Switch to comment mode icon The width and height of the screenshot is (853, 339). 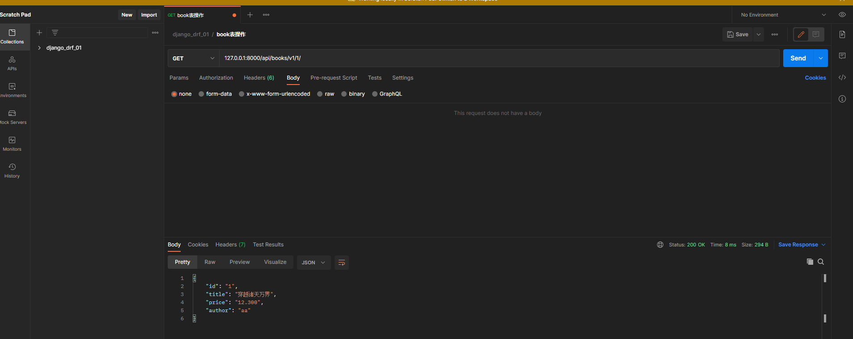[x=816, y=34]
